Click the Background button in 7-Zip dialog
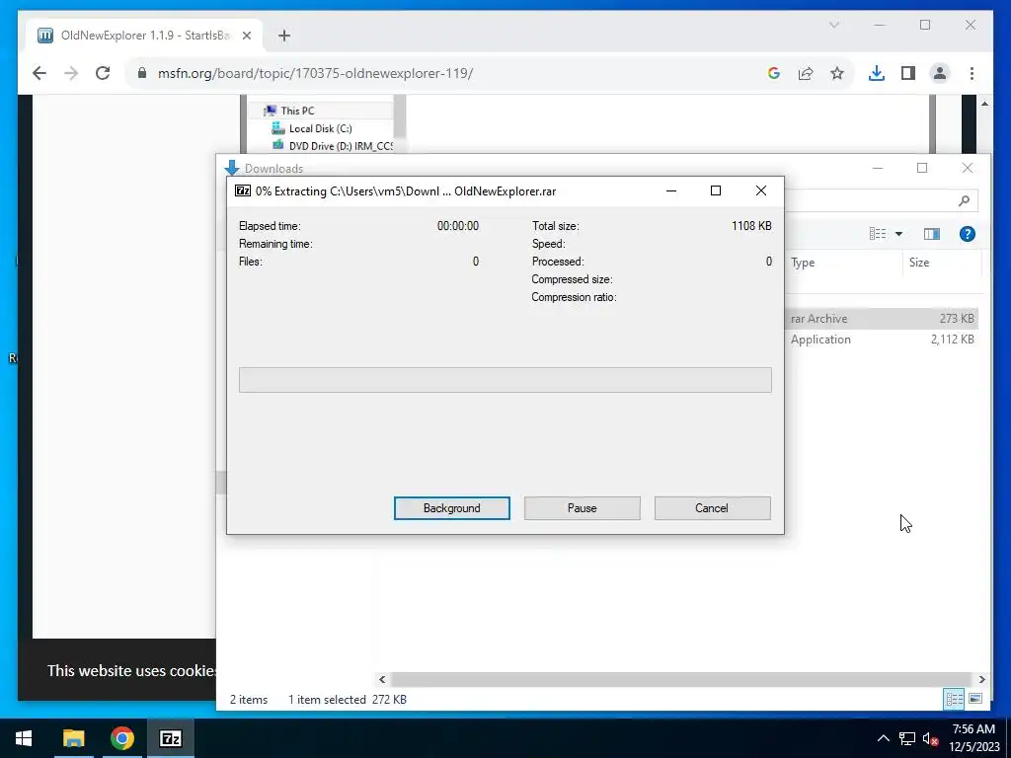The width and height of the screenshot is (1011, 758). pyautogui.click(x=451, y=508)
